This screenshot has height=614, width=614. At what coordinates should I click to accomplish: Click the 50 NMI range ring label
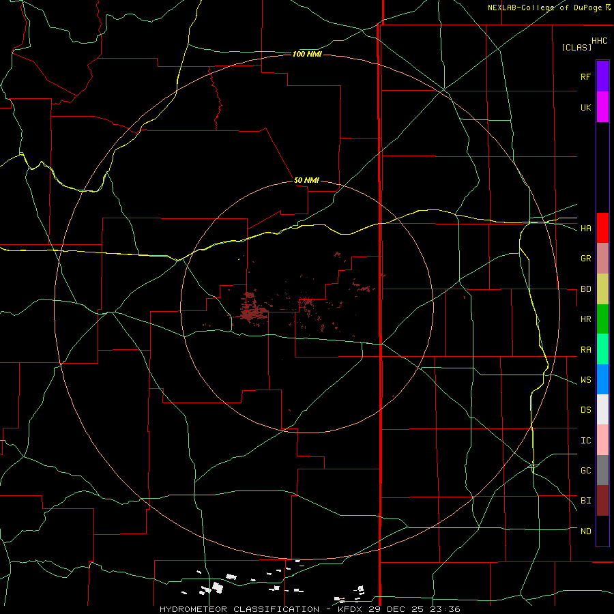306,181
